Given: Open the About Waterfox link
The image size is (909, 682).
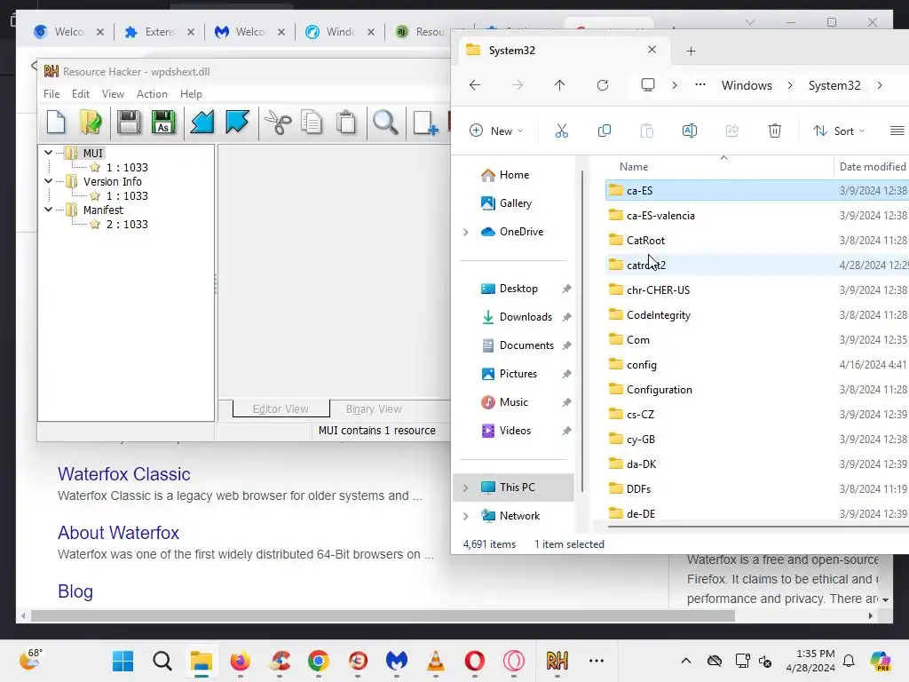Looking at the screenshot, I should coord(118,533).
